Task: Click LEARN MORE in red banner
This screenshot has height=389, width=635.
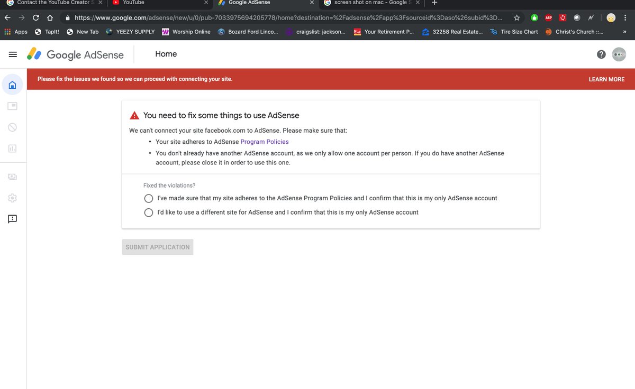Action: click(x=606, y=79)
